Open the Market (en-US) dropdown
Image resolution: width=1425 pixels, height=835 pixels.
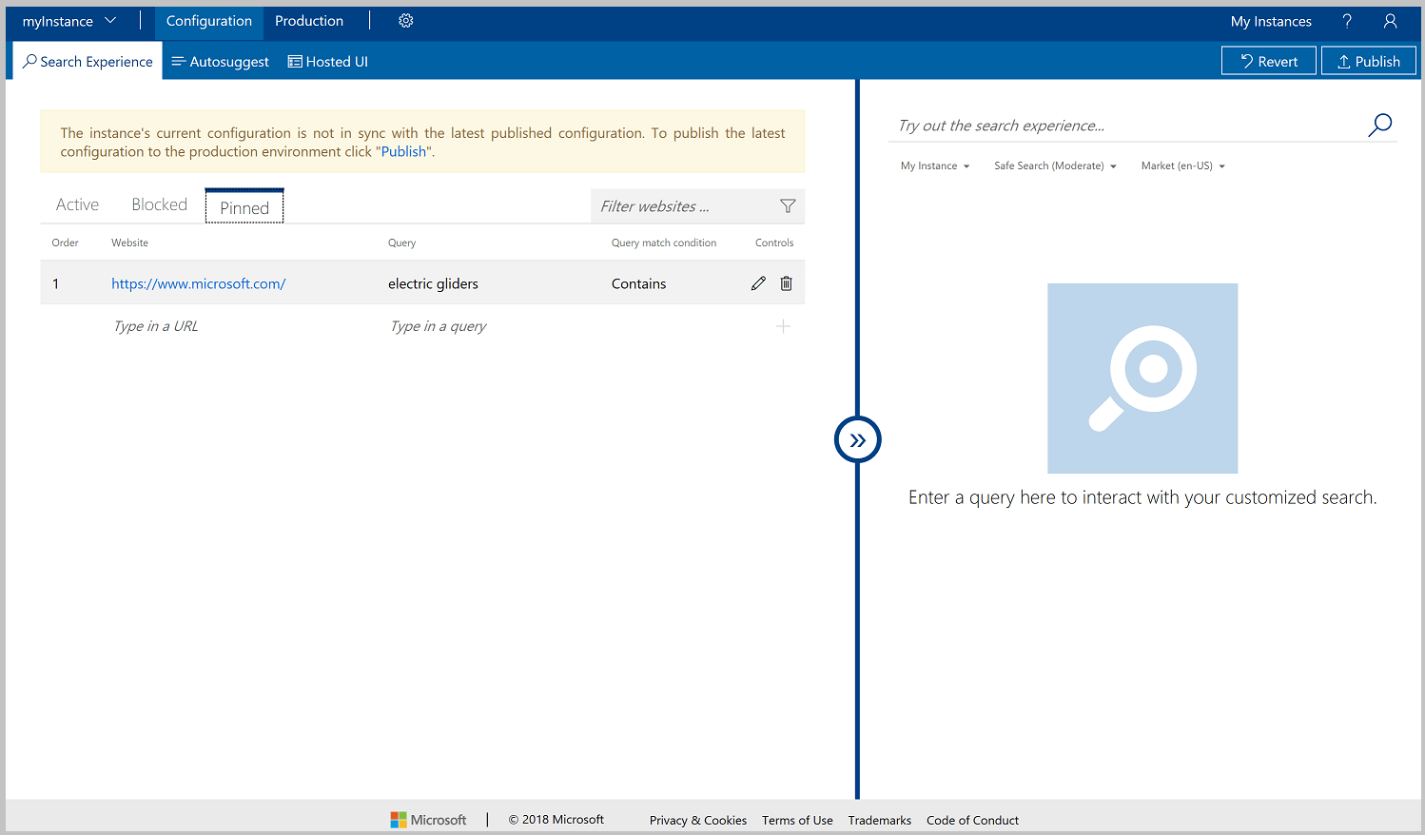(x=1182, y=165)
